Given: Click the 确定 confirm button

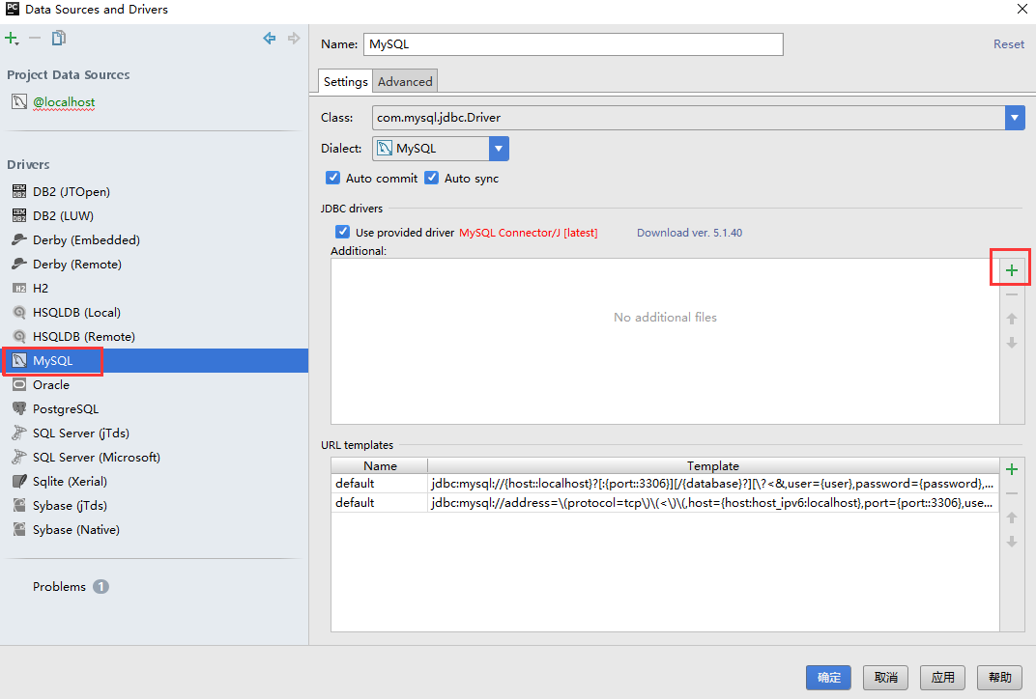Looking at the screenshot, I should [828, 678].
